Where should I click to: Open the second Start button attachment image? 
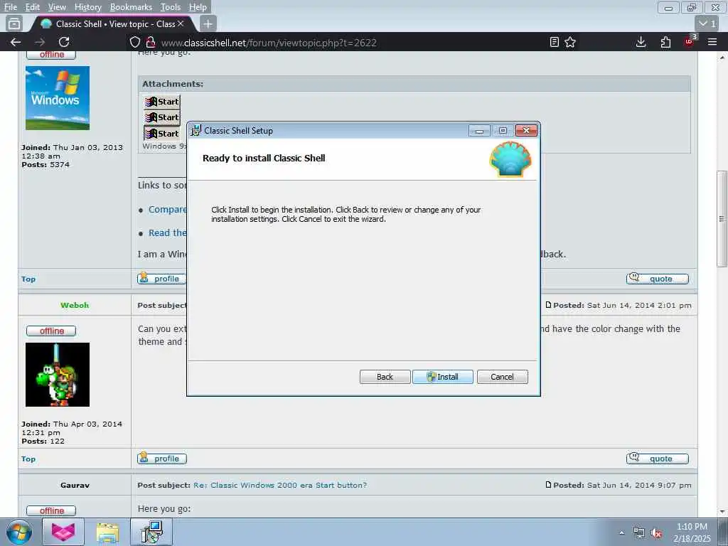point(161,117)
